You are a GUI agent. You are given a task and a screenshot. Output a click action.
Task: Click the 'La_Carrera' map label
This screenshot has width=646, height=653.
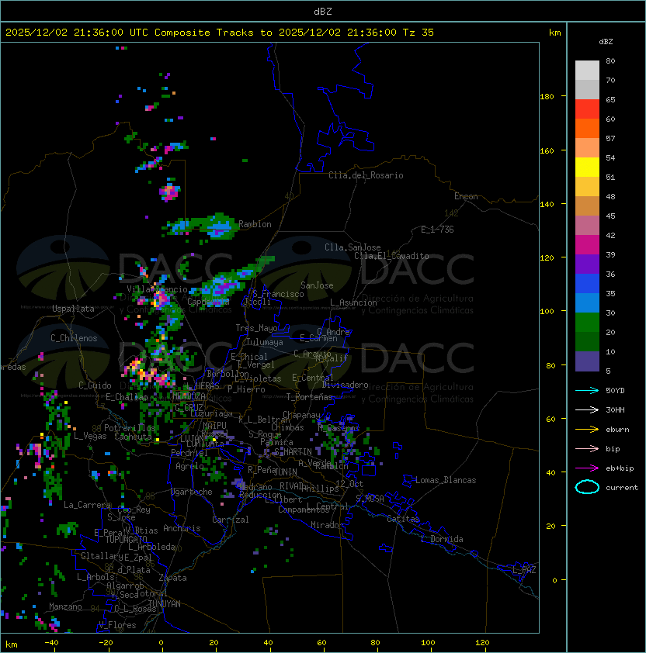(88, 505)
